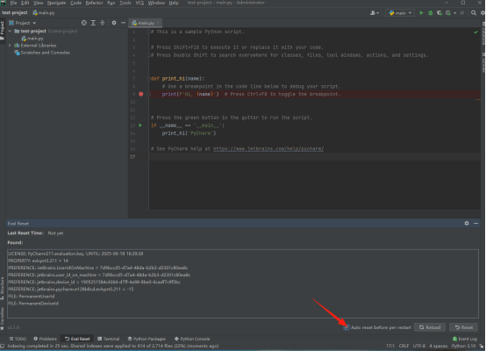This screenshot has width=486, height=351.
Task: Toggle Auto reset before per restart checkbox
Action: (347, 327)
